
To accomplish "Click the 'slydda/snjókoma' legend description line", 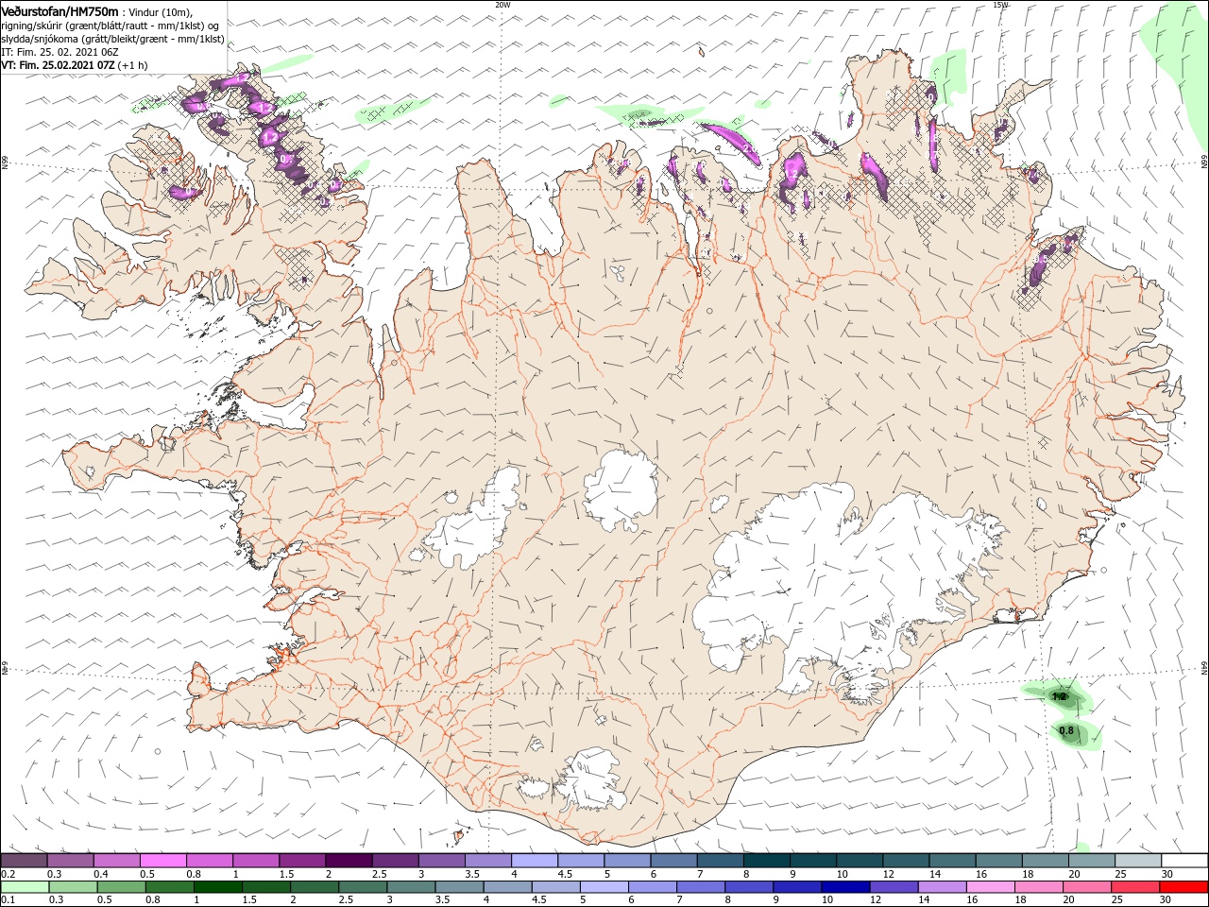I will (112, 39).
